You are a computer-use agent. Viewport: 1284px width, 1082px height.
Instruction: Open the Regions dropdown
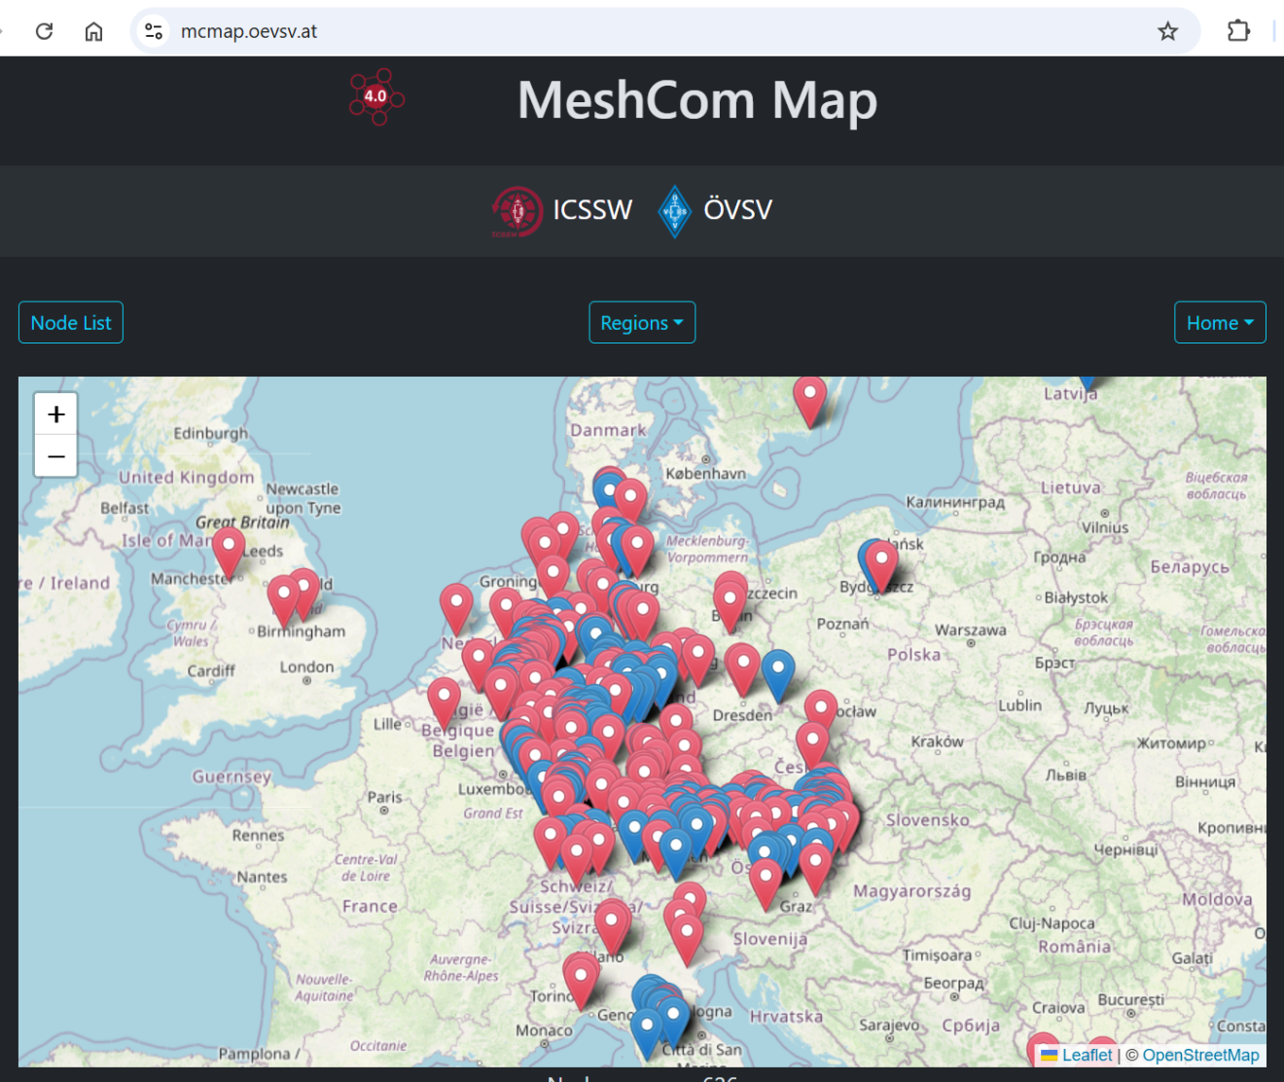(x=642, y=322)
